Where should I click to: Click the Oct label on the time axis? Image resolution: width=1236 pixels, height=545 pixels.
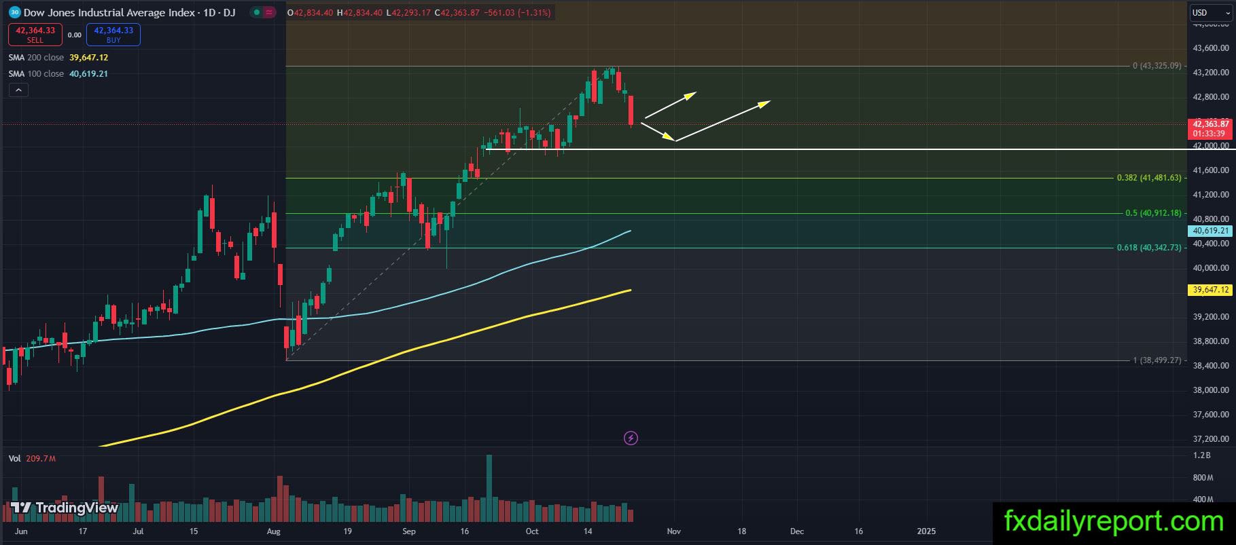[532, 531]
